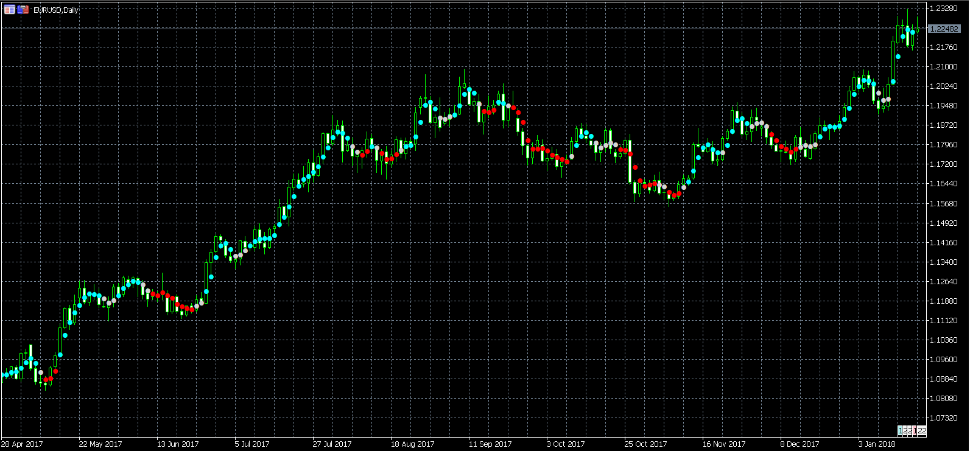Click the 1.14160 price scale label
The height and width of the screenshot is (451, 970).
(x=944, y=243)
